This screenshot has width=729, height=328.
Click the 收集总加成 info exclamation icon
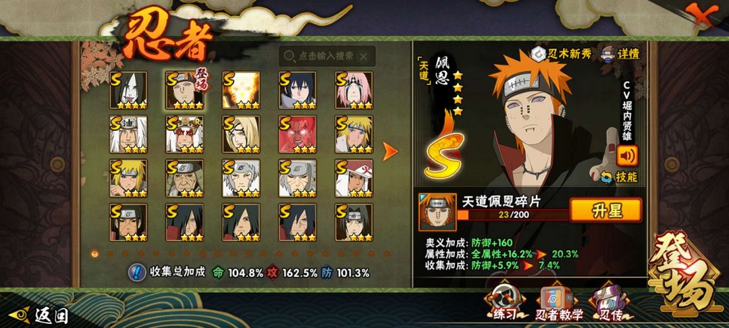[x=136, y=272]
